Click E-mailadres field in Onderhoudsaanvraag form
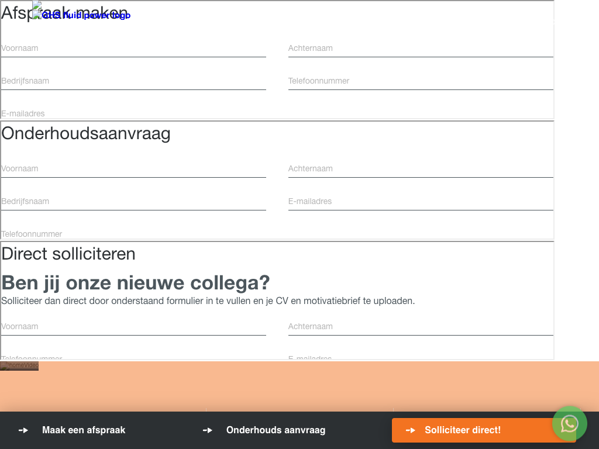Image resolution: width=599 pixels, height=449 pixels. pyautogui.click(x=421, y=202)
